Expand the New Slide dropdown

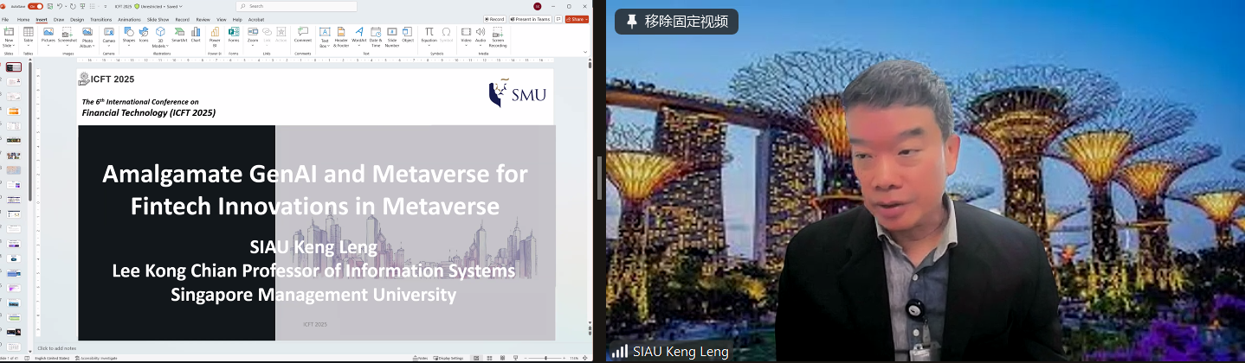9,45
